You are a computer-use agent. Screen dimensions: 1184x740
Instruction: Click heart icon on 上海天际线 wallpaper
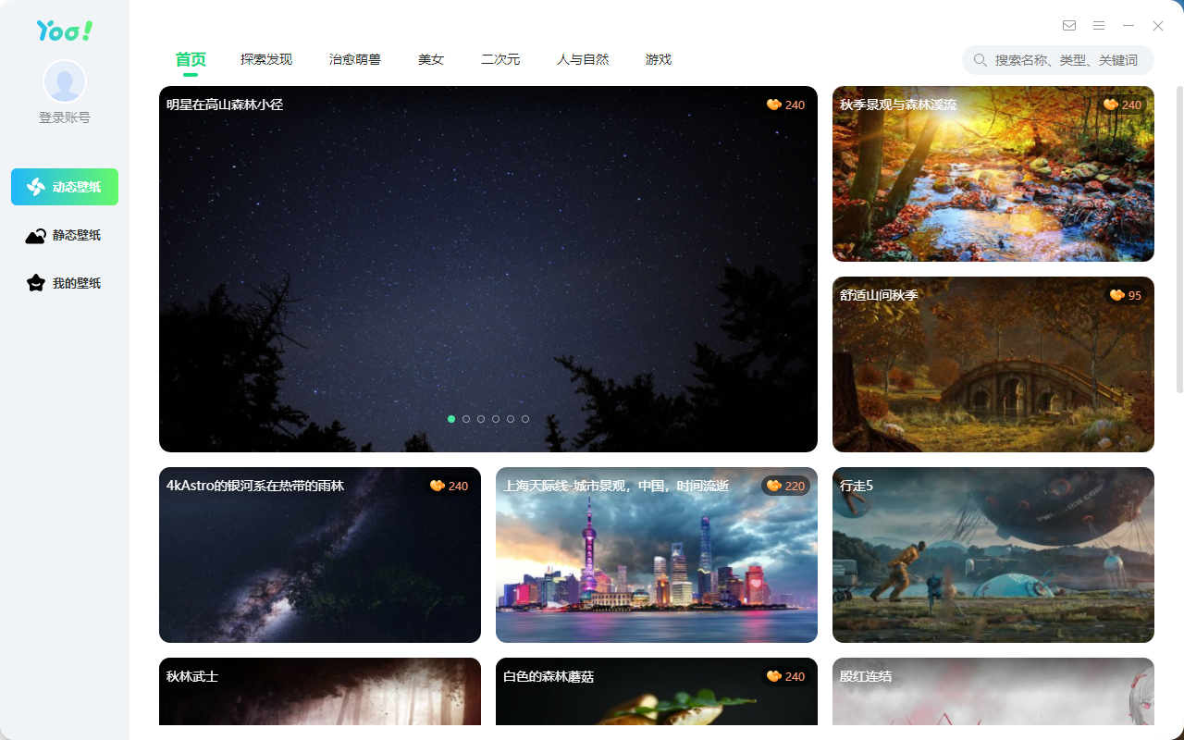coord(774,486)
